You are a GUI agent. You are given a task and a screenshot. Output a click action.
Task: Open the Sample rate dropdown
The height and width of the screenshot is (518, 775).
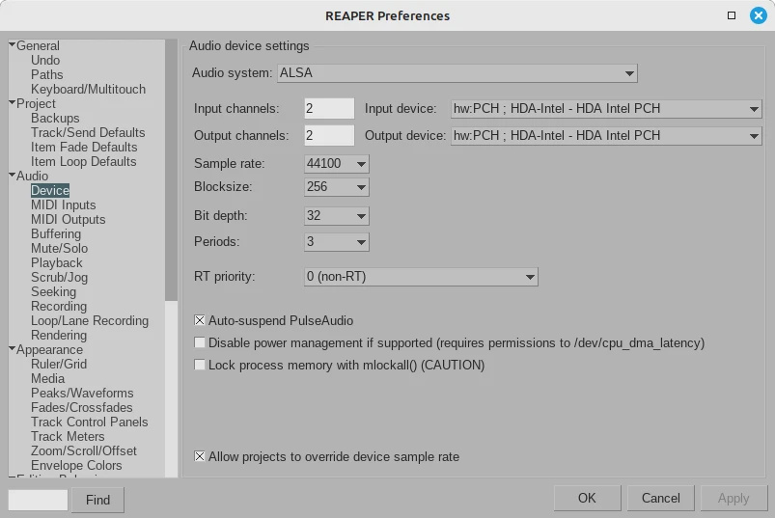click(x=337, y=163)
